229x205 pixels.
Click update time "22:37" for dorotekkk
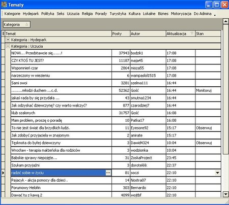pyautogui.click(x=181, y=165)
